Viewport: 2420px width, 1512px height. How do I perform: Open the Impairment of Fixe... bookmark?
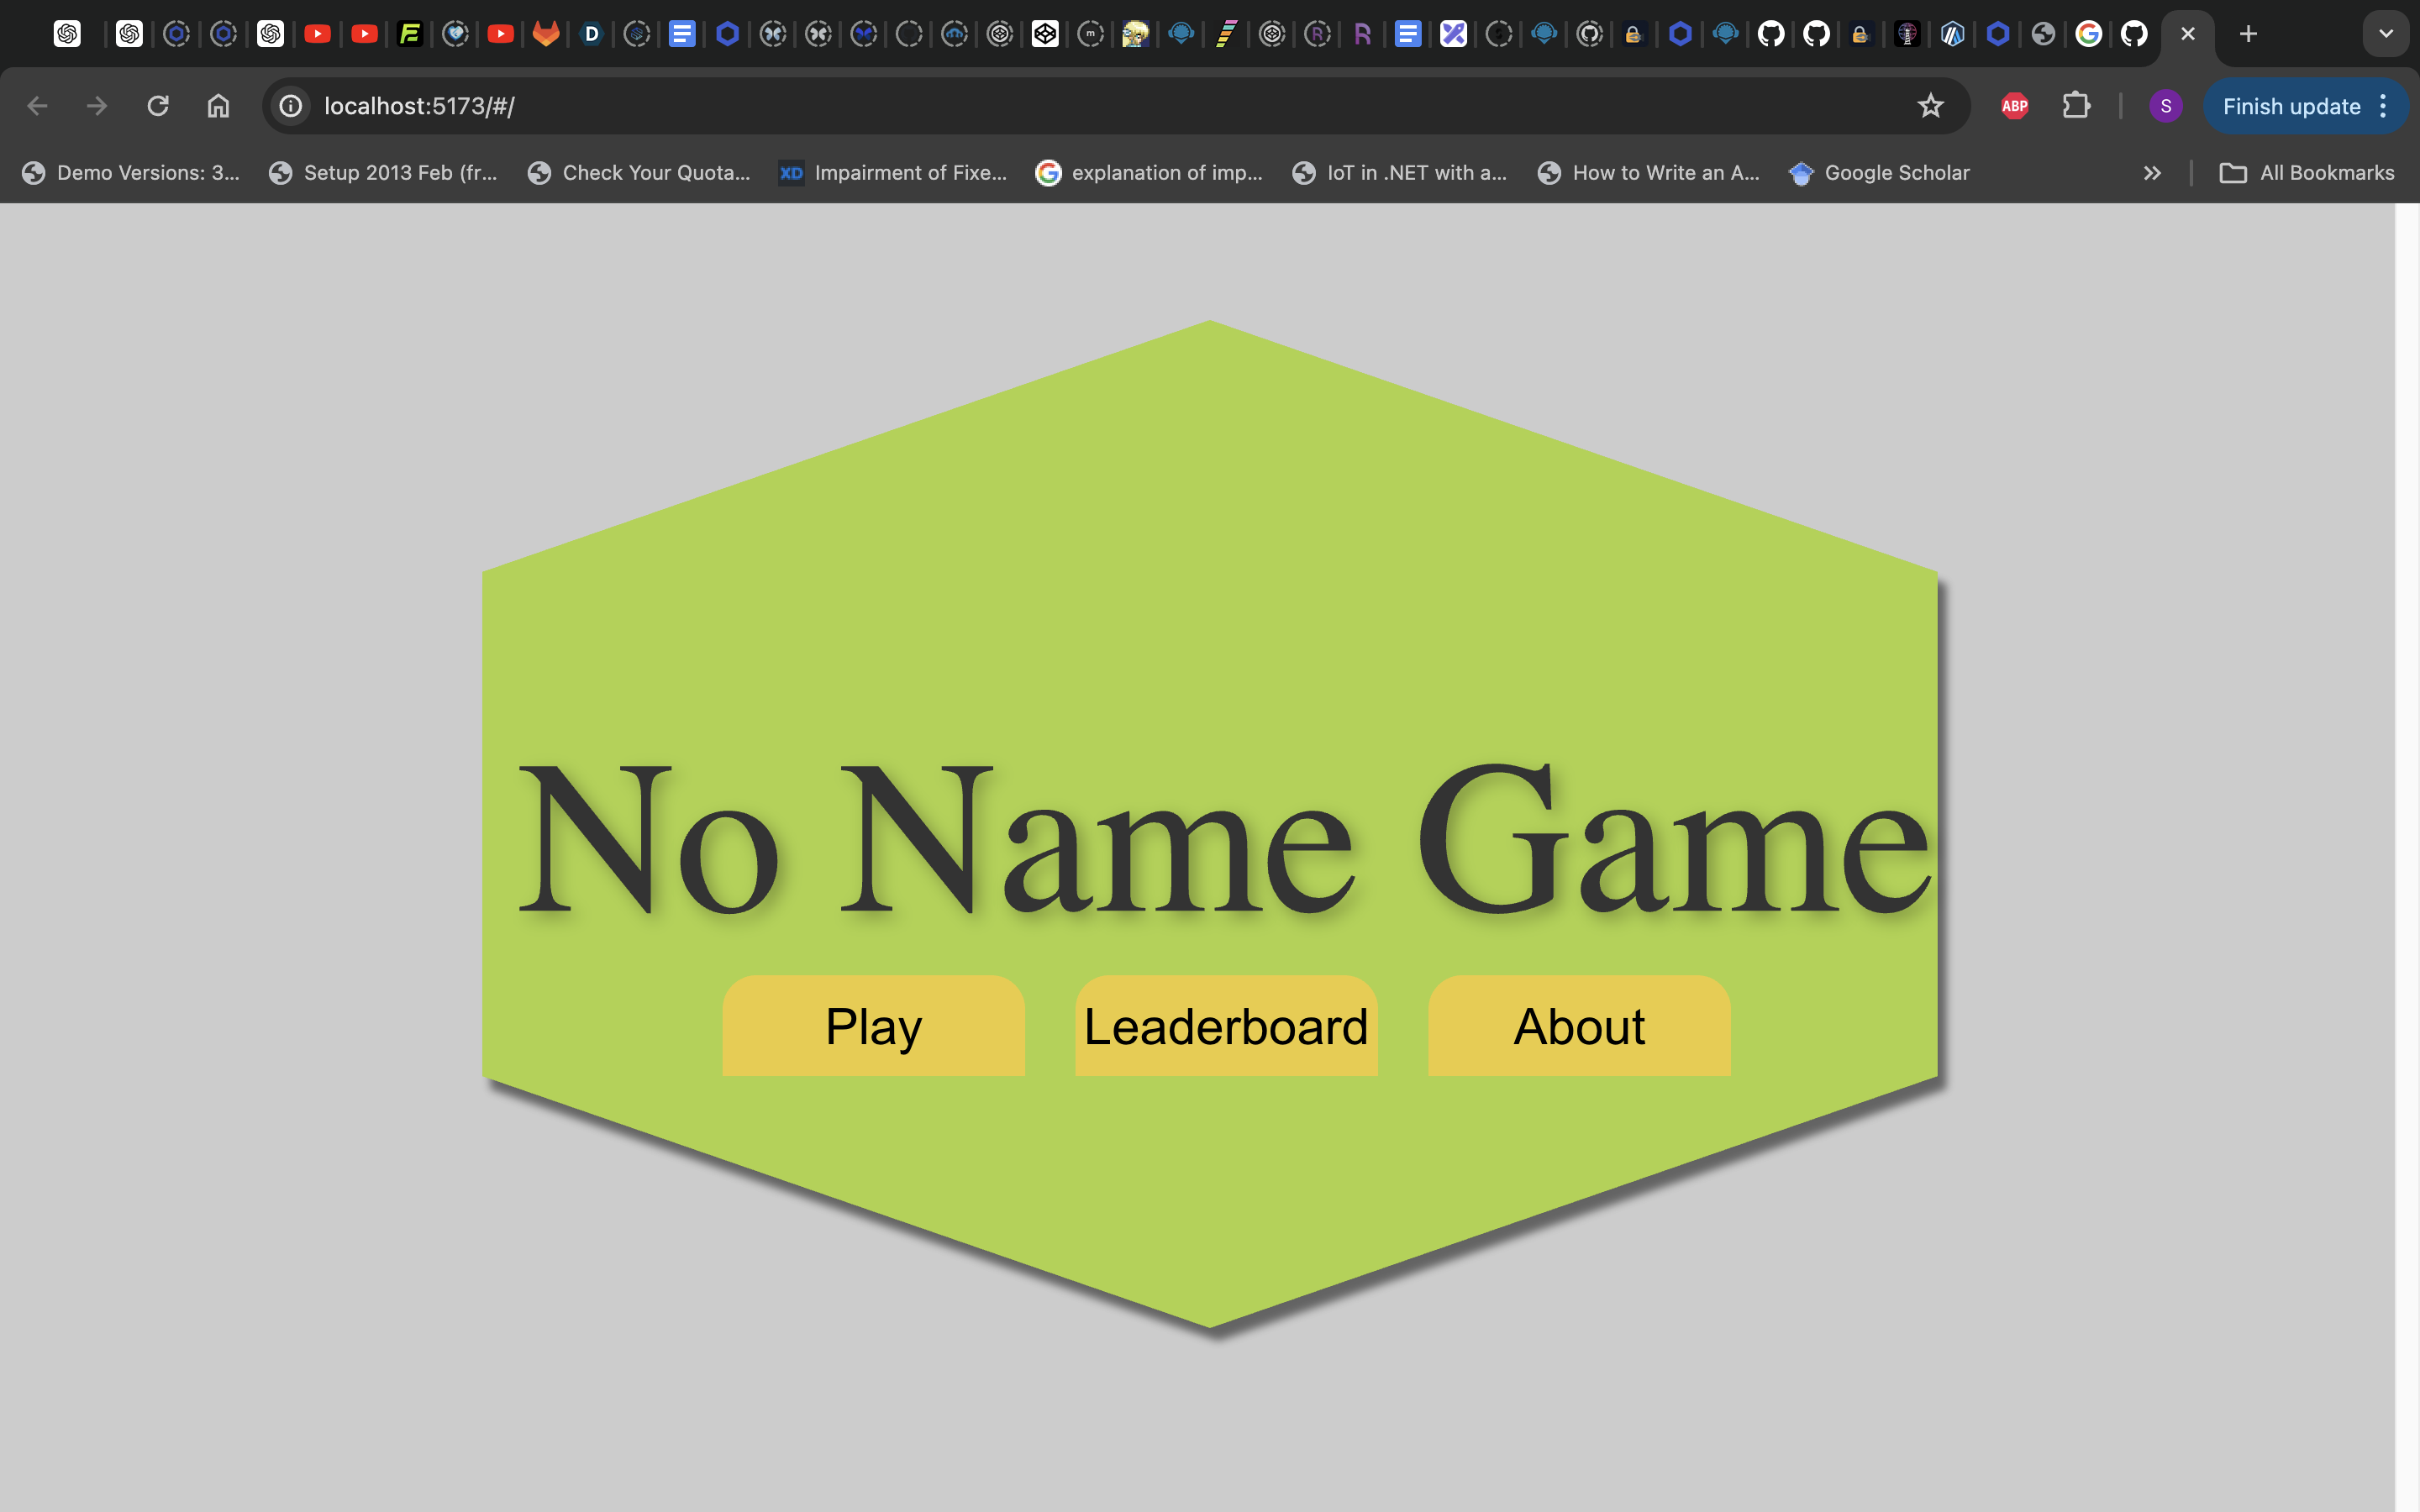tap(893, 173)
